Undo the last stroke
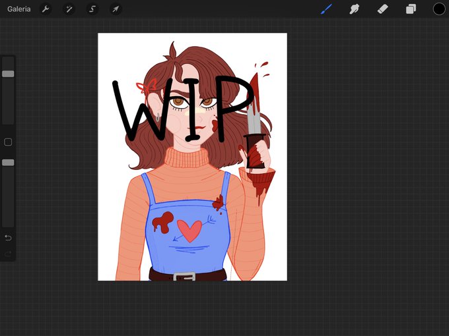This screenshot has width=449, height=336. pos(8,238)
